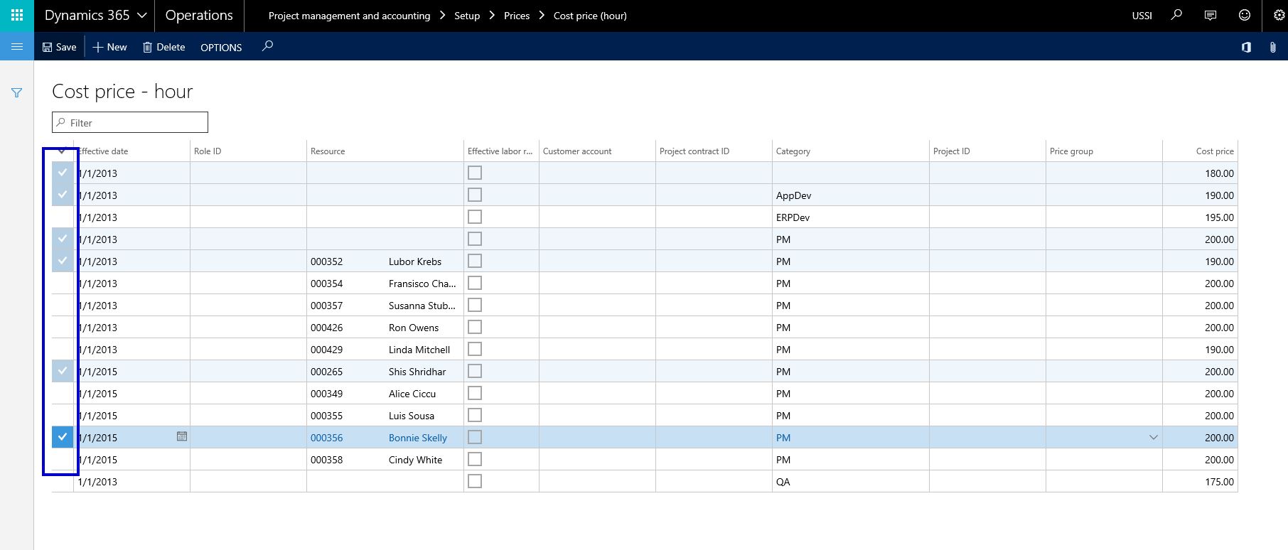Open the attachments paperclip icon
This screenshot has height=550, width=1288.
(x=1272, y=47)
